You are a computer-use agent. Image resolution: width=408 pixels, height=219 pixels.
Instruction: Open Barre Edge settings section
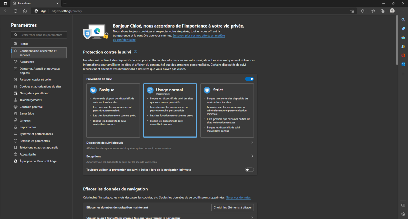(39, 113)
